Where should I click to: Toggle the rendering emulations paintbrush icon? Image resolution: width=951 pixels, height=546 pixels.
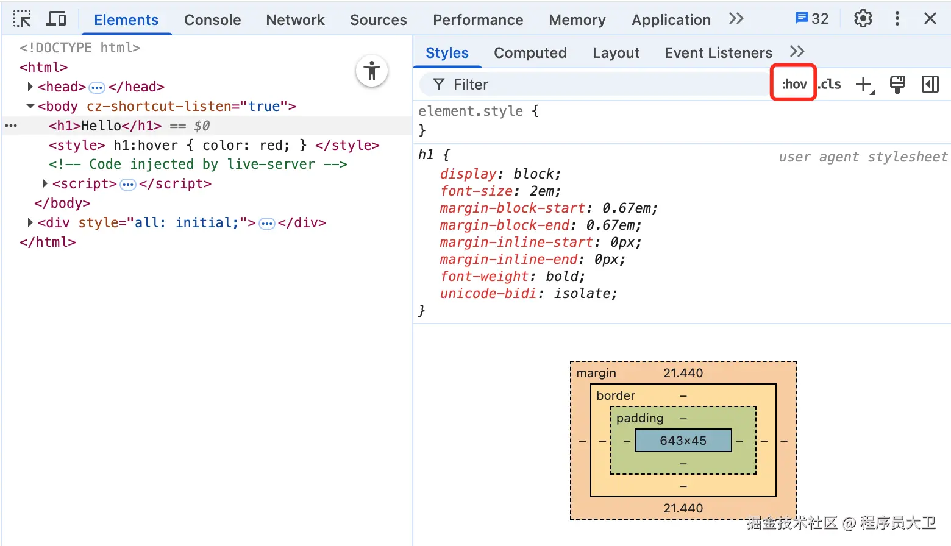(897, 85)
